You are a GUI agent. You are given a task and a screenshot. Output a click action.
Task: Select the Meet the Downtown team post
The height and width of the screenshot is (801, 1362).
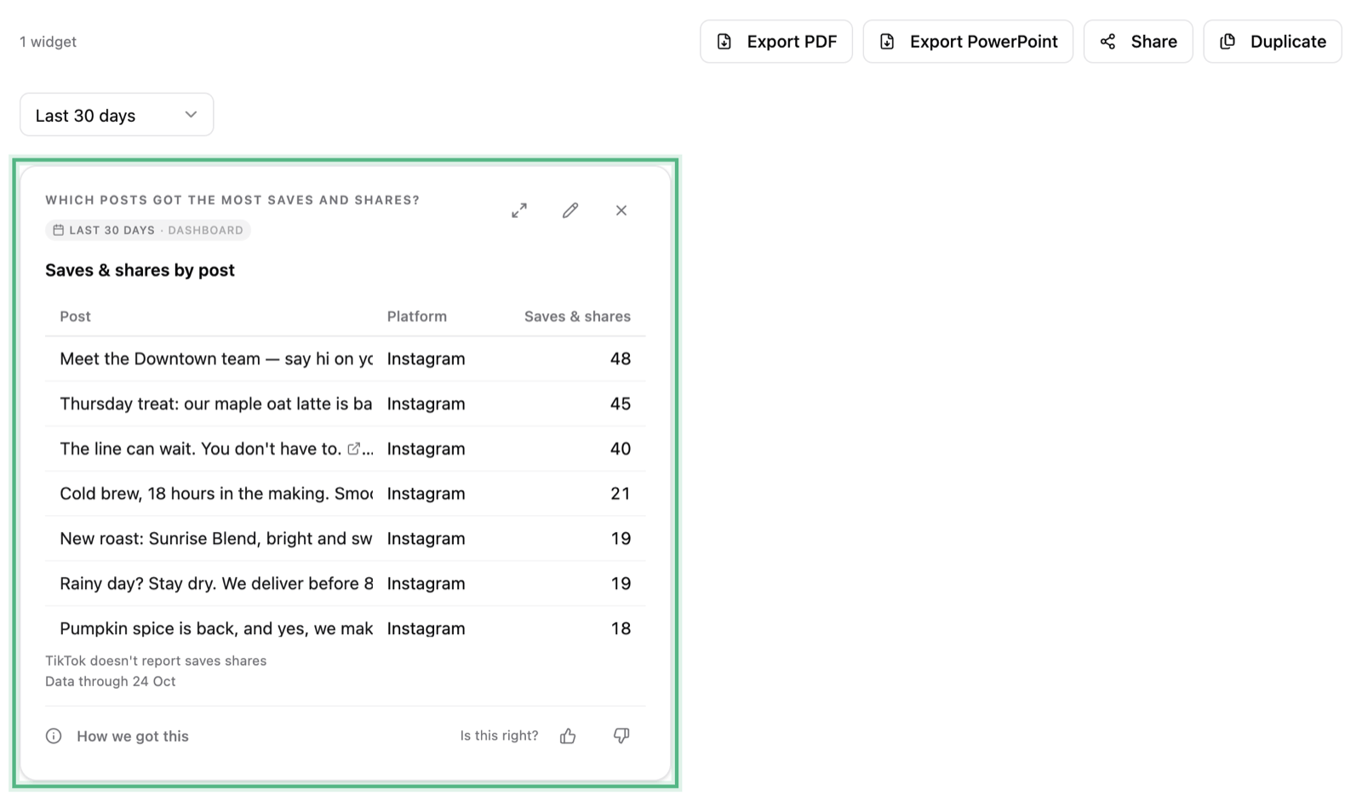tap(216, 359)
